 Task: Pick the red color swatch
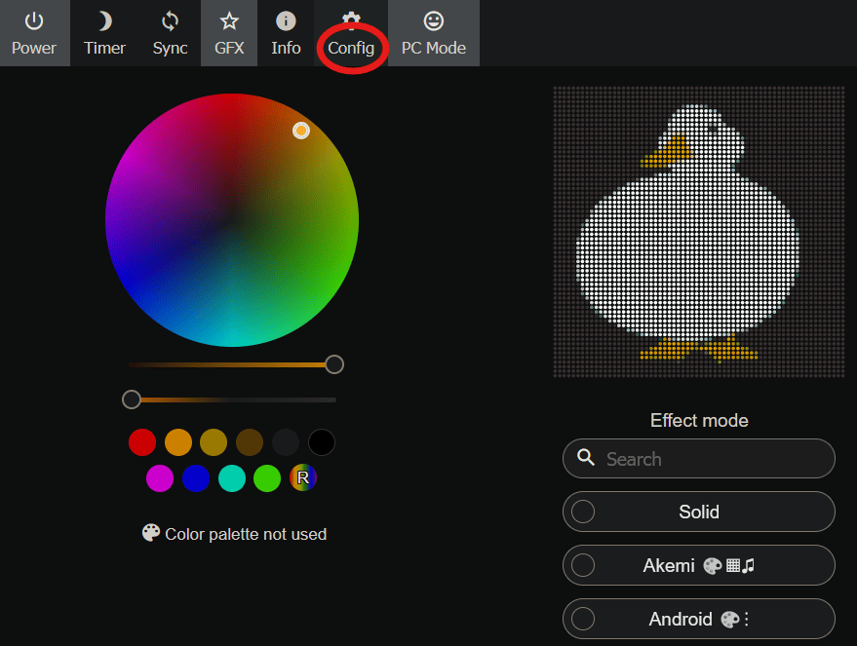pyautogui.click(x=142, y=442)
